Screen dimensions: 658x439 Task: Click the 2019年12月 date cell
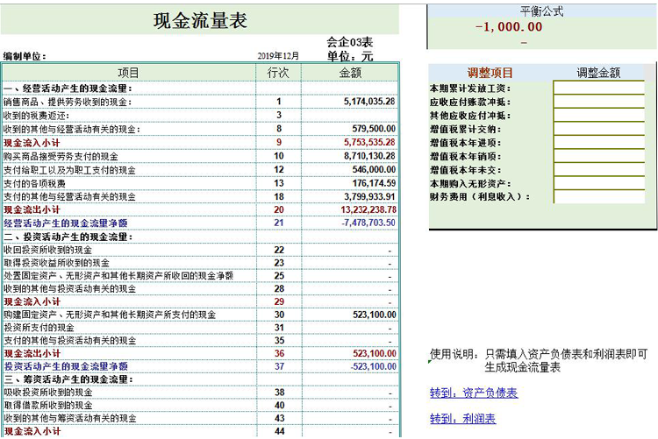pos(278,56)
